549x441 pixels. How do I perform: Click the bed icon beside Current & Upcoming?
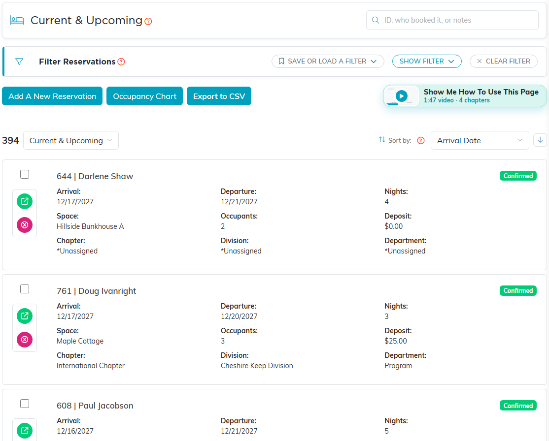(17, 20)
